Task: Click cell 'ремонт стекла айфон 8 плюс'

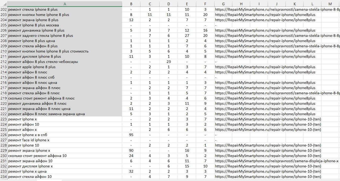Action: tap(65, 93)
